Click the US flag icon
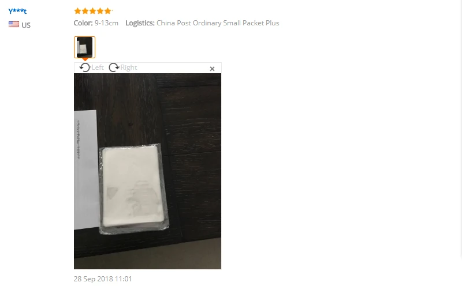The image size is (462, 290). pos(14,24)
